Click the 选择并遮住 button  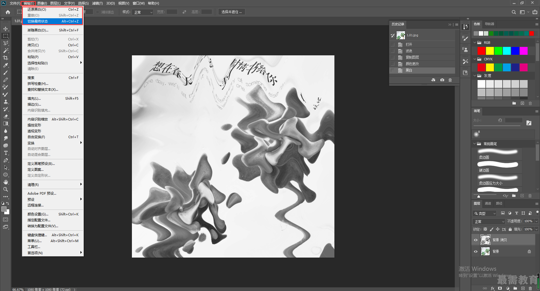pyautogui.click(x=232, y=12)
